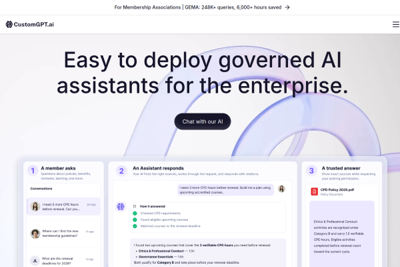The height and width of the screenshot is (267, 400).
Task: Click the green check for Matched courses to renewal deadline
Action: [x=135, y=226]
